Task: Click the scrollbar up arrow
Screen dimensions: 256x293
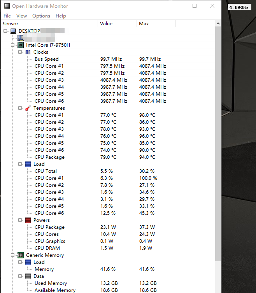Action: tap(218, 24)
